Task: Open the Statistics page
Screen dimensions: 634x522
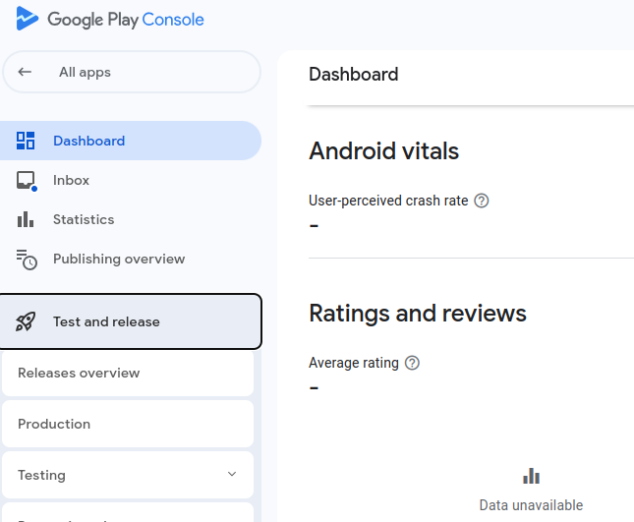Action: tap(84, 219)
